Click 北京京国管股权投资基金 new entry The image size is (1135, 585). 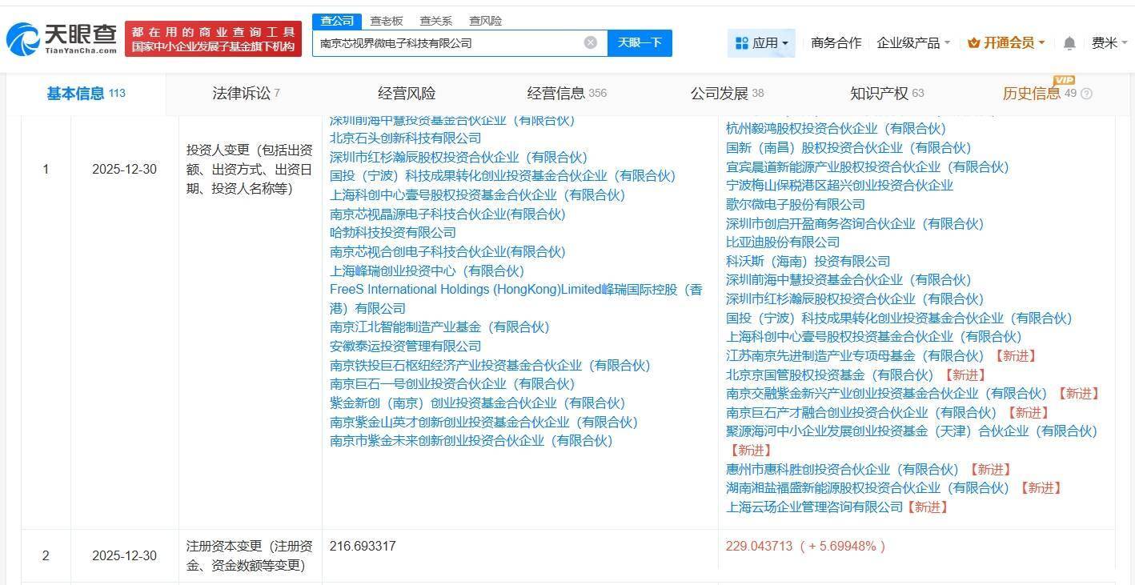(x=830, y=375)
